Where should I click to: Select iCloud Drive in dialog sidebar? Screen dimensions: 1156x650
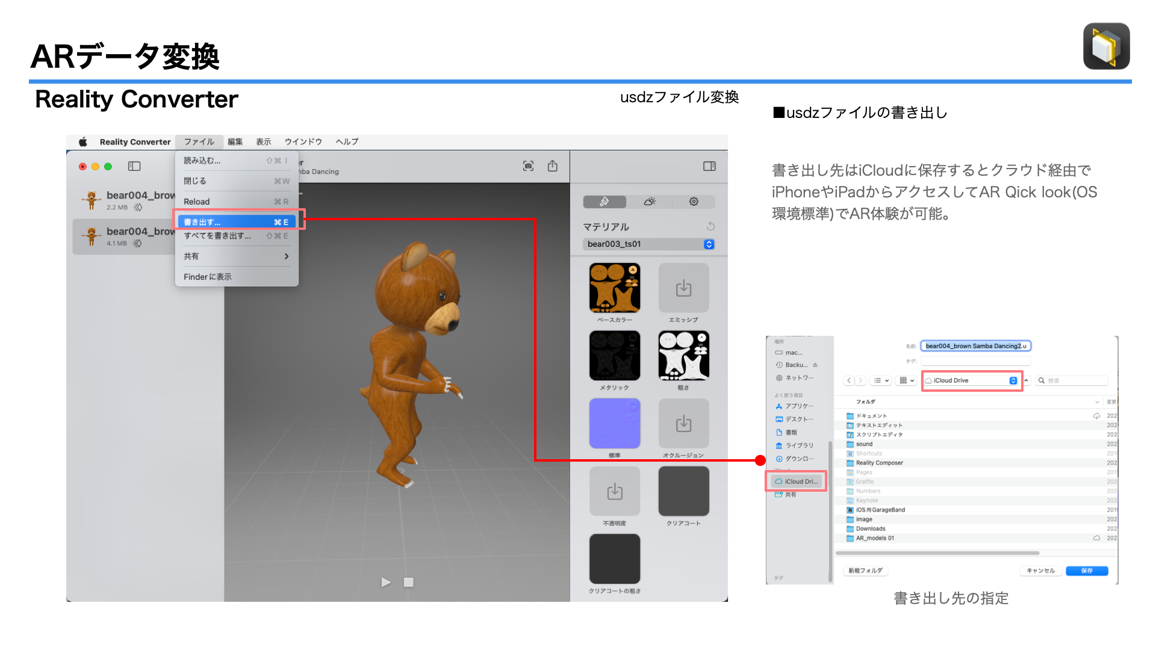(797, 481)
